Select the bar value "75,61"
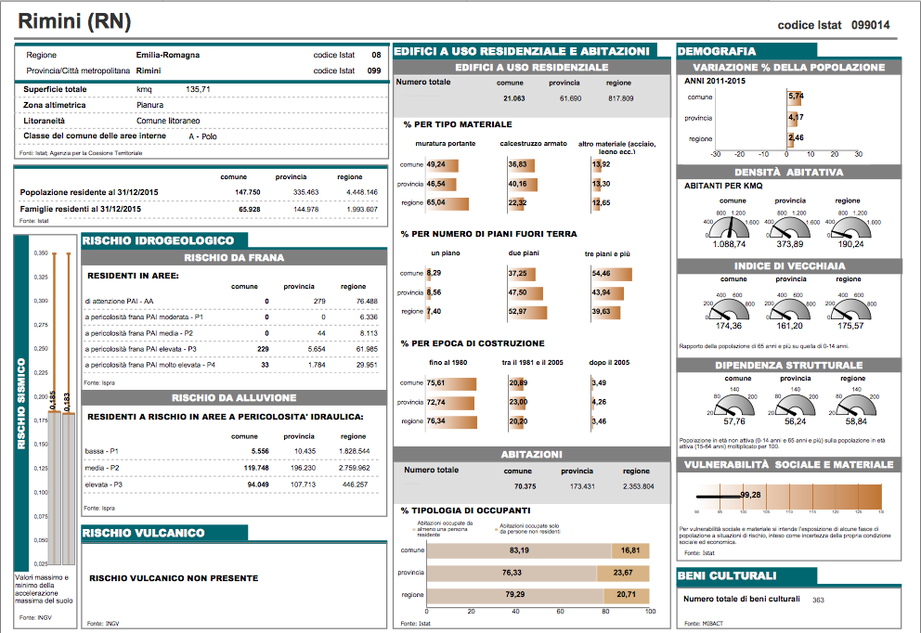The height and width of the screenshot is (633, 921). point(435,382)
